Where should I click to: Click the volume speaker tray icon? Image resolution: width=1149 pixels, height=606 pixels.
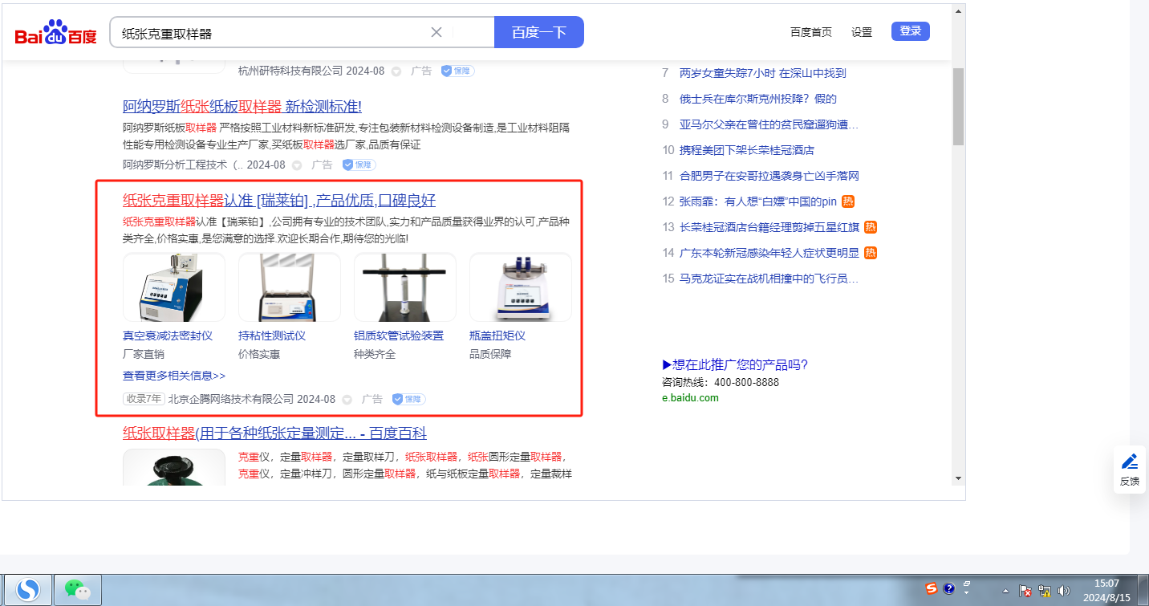[x=1065, y=591]
